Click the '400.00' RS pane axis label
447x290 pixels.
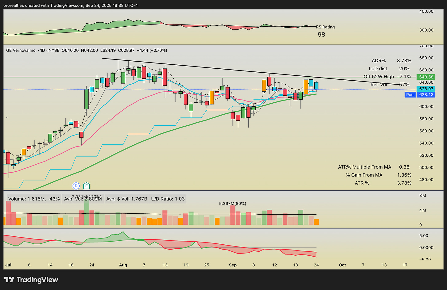(426, 11)
